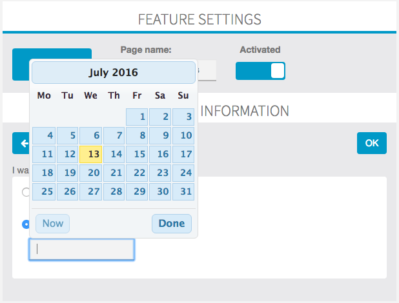
Task: Select July 10 in the calendar
Action: (x=183, y=135)
